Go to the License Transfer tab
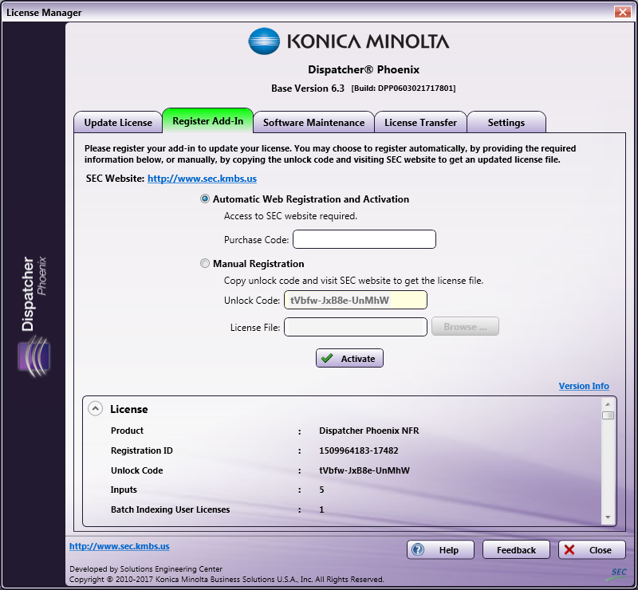 coord(420,122)
